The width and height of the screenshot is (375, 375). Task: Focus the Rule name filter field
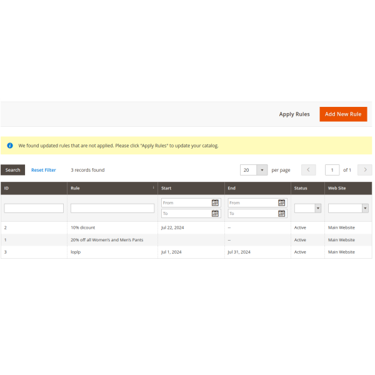click(112, 208)
